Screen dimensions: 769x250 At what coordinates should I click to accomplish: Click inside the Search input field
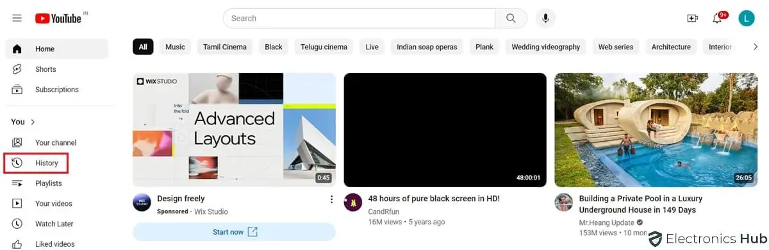(359, 19)
